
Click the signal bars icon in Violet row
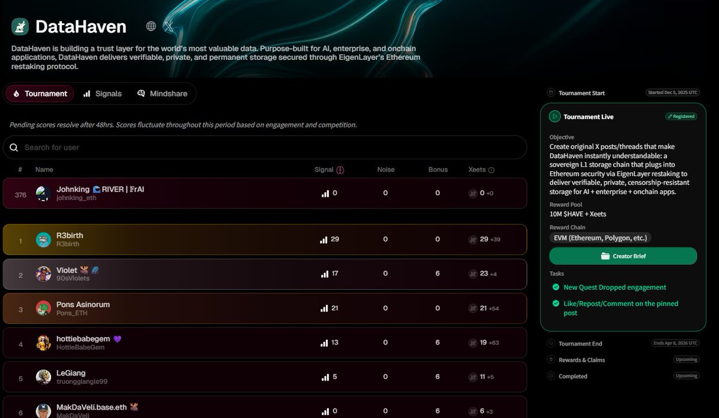pyautogui.click(x=324, y=274)
